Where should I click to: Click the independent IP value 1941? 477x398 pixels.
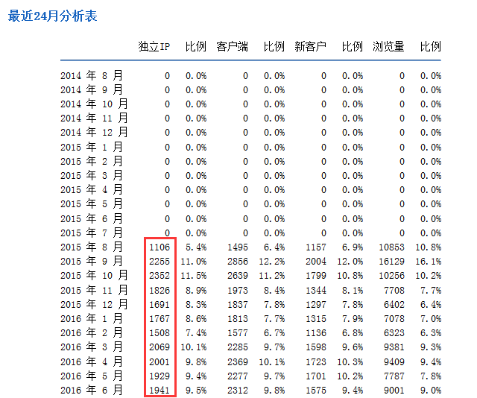point(159,390)
